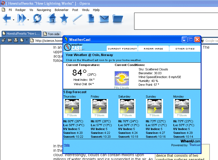
Task: Open the Hjelp menu
Action: 96,10
